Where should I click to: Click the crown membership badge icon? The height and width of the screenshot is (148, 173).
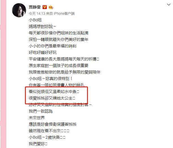click(51, 7)
